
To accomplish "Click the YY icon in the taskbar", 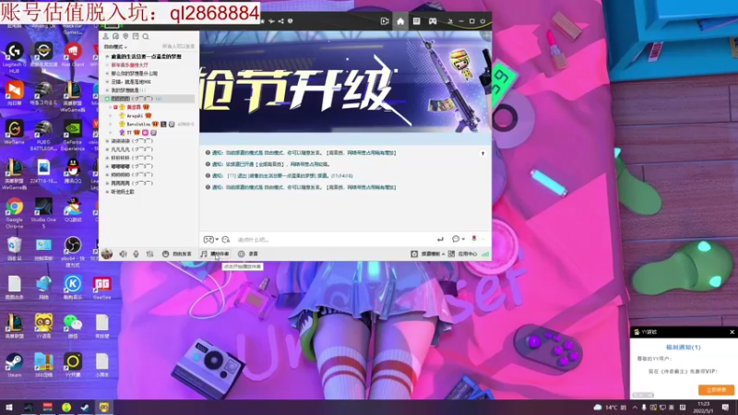I will click(103, 407).
